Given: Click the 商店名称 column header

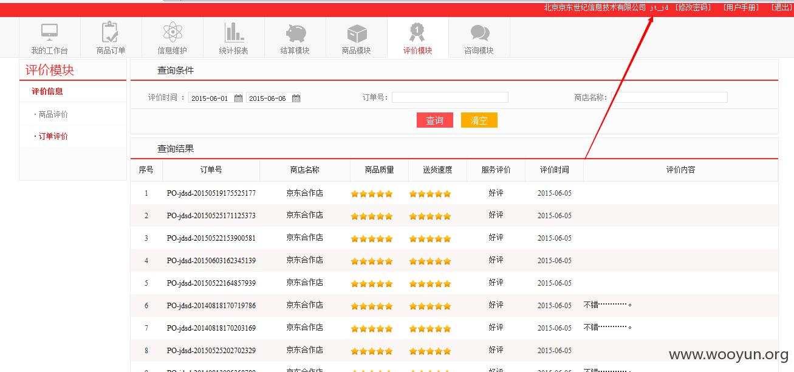Looking at the screenshot, I should coord(305,170).
